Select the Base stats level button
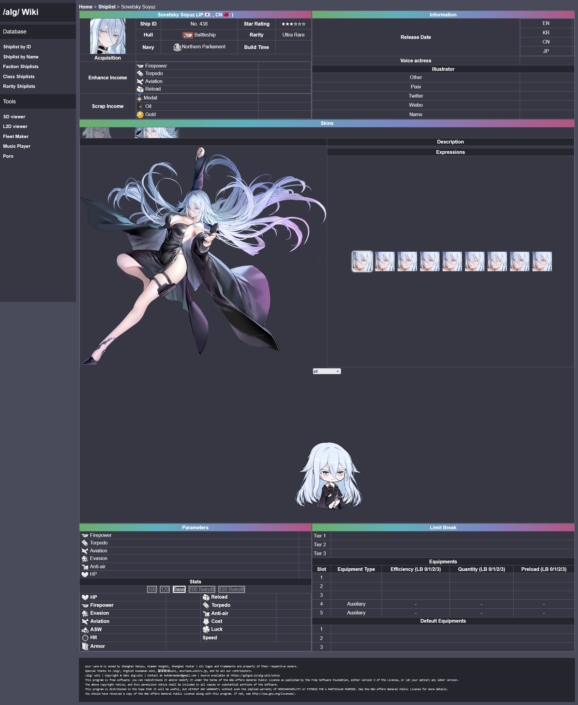 [x=179, y=589]
